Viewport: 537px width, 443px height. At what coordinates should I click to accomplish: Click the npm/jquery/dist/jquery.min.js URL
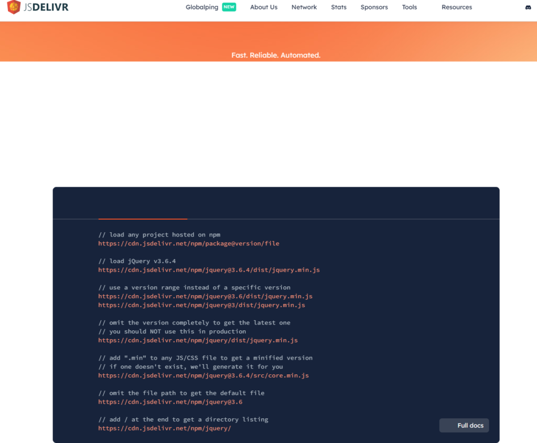point(198,340)
